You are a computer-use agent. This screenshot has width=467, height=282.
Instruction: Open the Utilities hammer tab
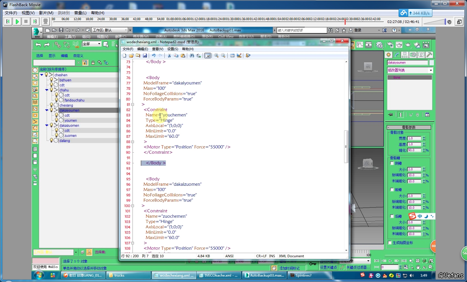[x=429, y=55]
